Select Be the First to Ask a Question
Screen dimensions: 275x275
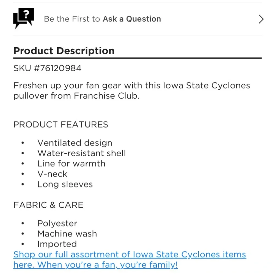tap(102, 19)
